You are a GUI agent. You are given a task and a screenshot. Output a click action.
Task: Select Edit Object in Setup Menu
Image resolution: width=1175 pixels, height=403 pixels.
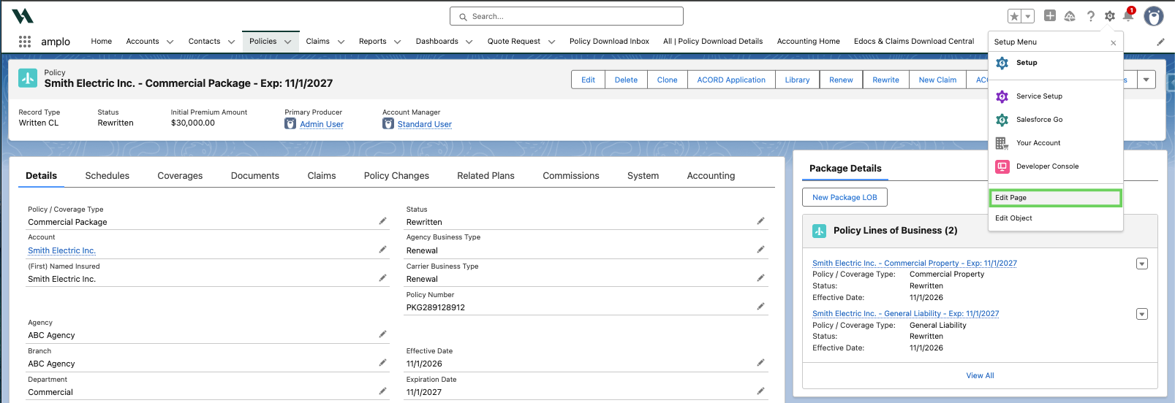pyautogui.click(x=1055, y=218)
